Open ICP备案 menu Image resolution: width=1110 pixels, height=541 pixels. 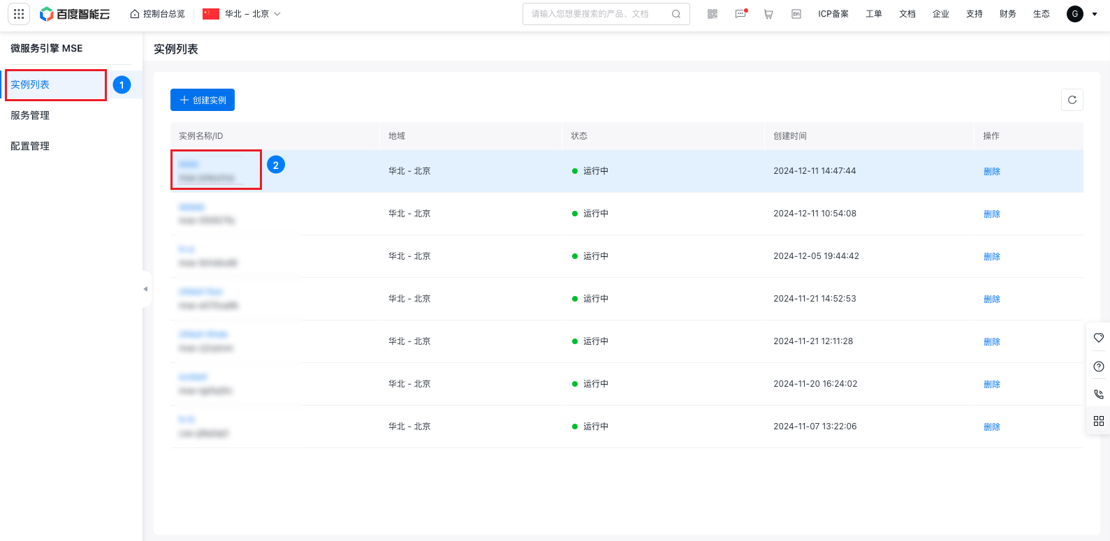(833, 14)
